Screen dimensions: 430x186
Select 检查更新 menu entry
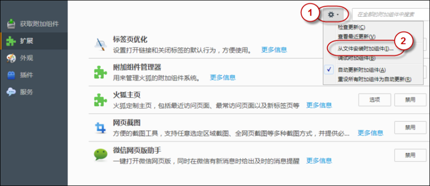(x=352, y=27)
